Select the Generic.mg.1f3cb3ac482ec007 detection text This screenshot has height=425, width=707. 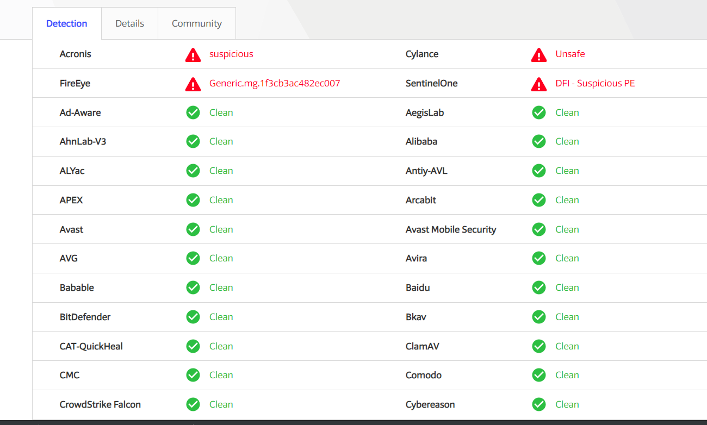point(275,83)
